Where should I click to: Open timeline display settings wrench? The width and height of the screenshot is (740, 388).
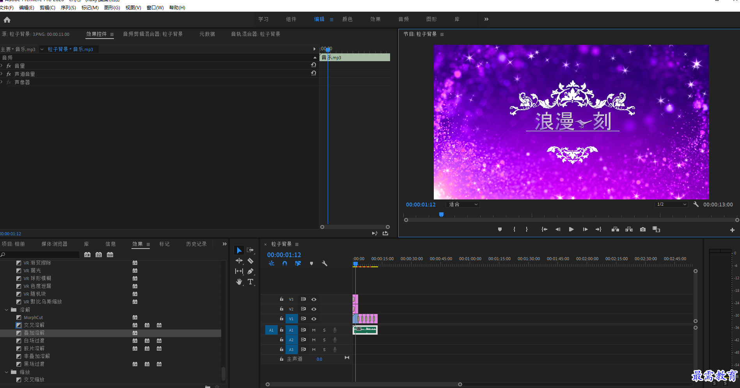[x=325, y=263]
